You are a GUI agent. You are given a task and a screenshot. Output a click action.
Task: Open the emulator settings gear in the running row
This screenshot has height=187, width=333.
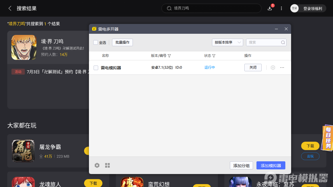[273, 67]
